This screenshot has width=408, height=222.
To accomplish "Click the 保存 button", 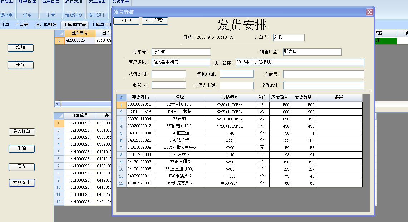I will [21, 167].
